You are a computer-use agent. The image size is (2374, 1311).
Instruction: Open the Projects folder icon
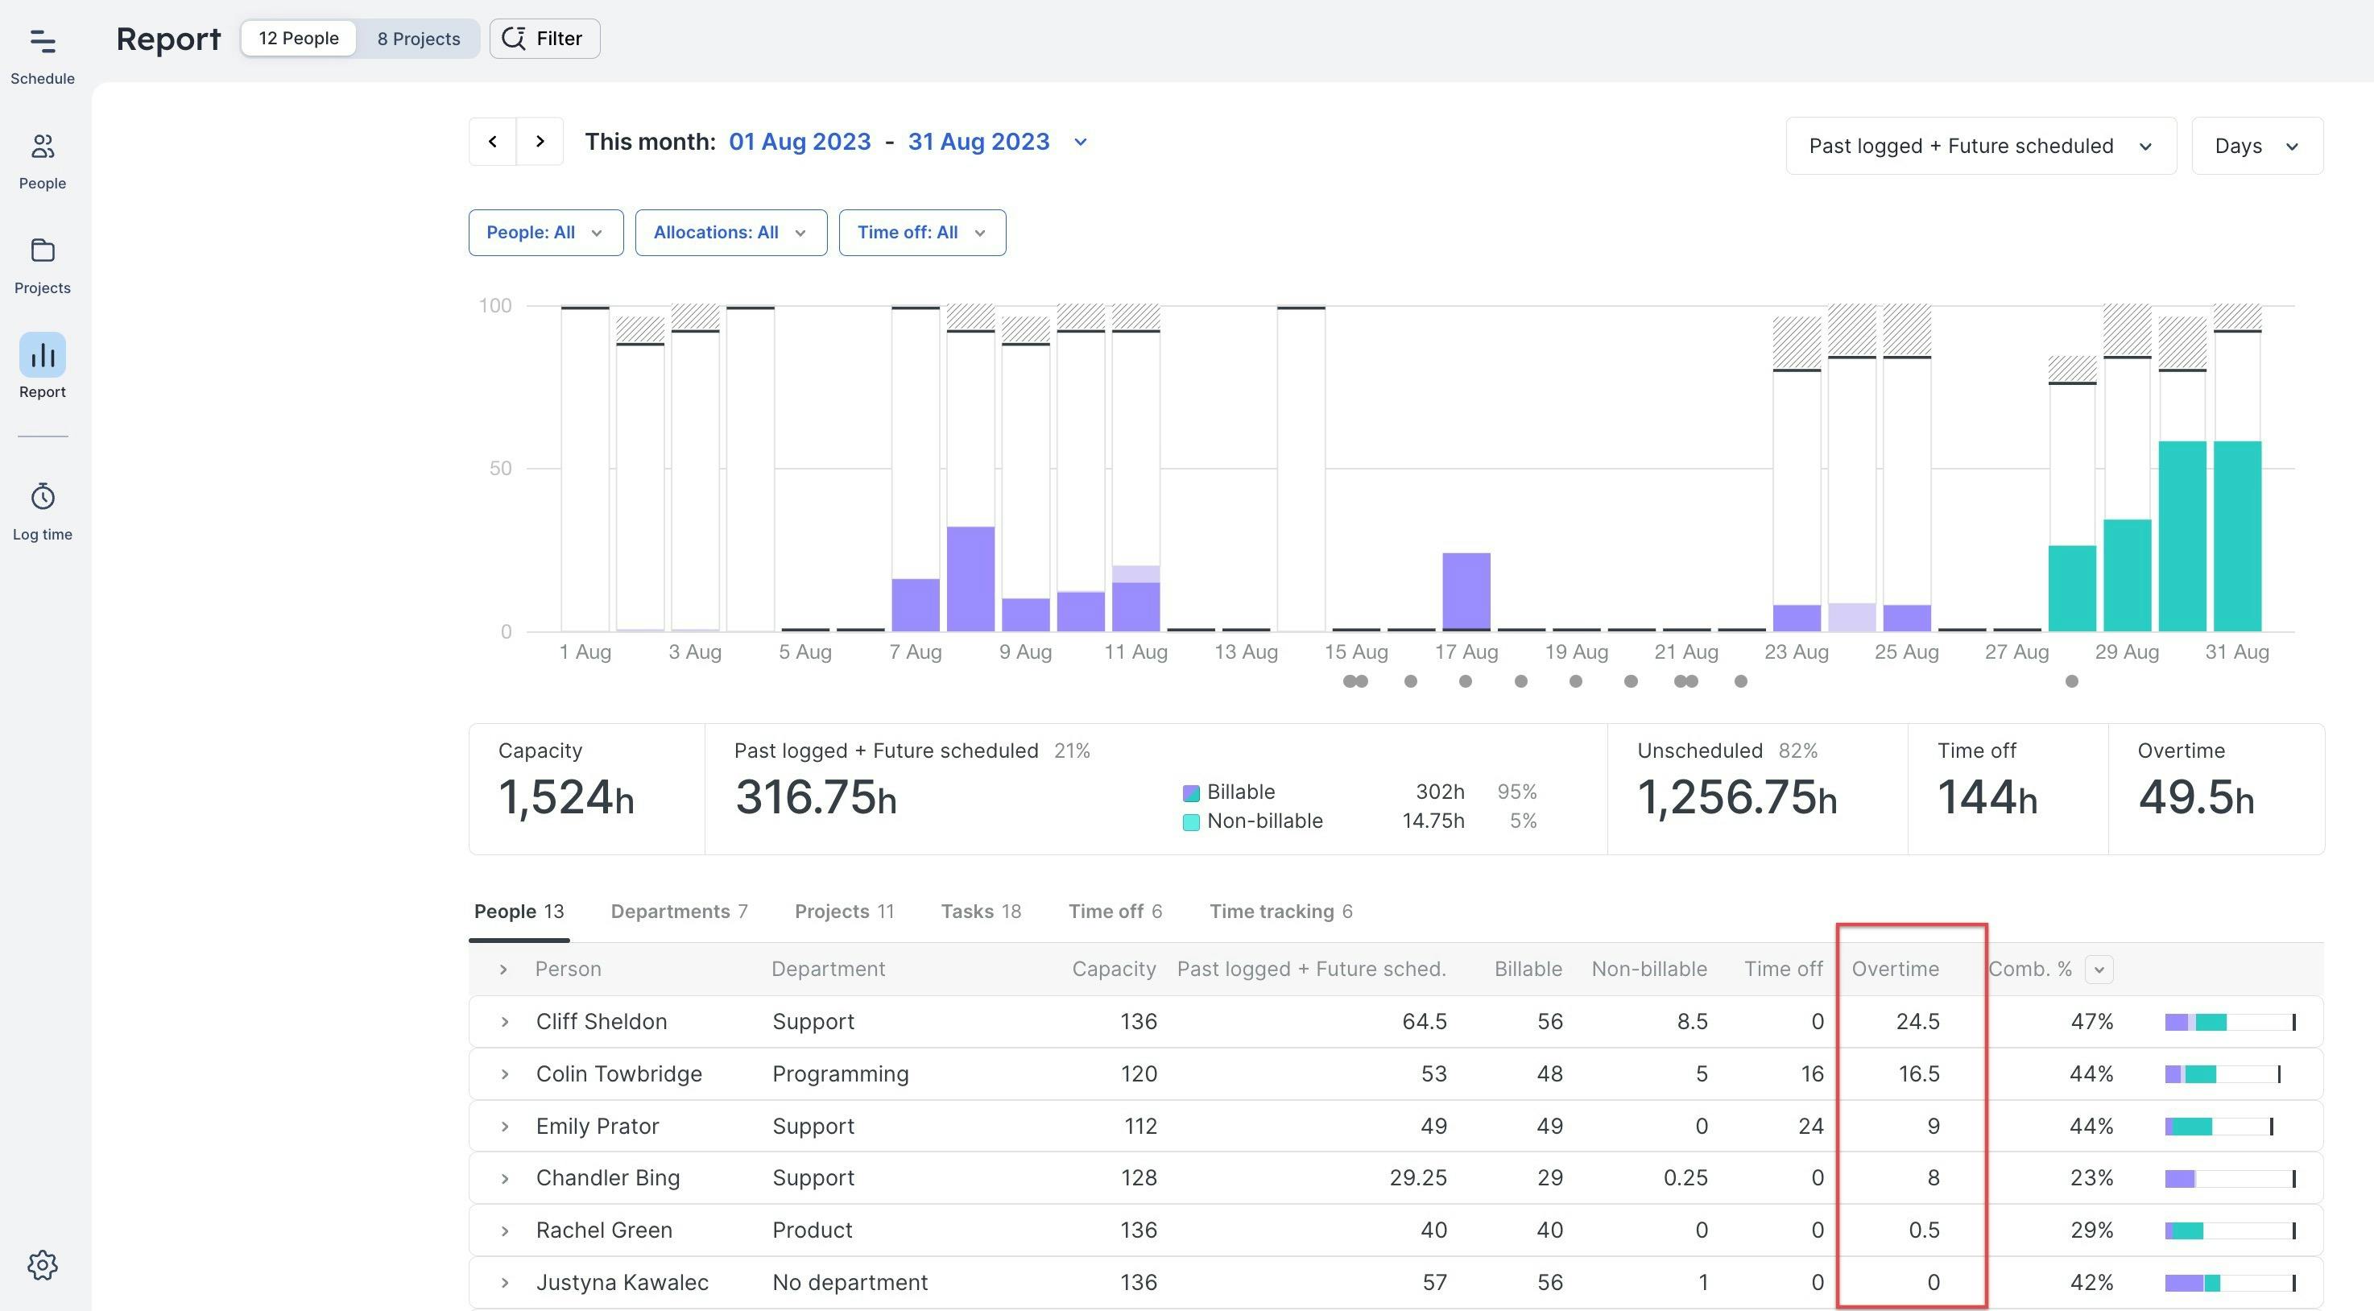click(x=43, y=251)
